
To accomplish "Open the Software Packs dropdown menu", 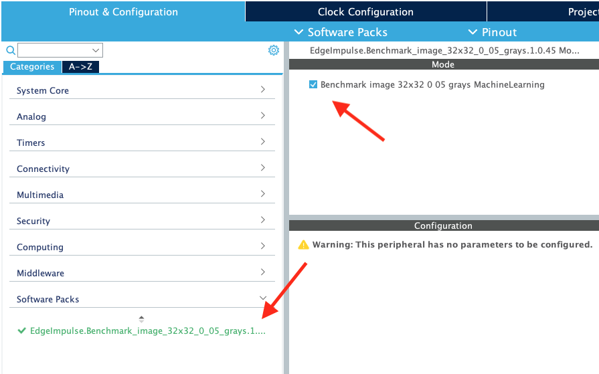I will (341, 32).
